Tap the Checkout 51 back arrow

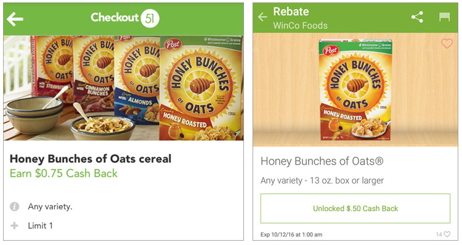point(15,20)
